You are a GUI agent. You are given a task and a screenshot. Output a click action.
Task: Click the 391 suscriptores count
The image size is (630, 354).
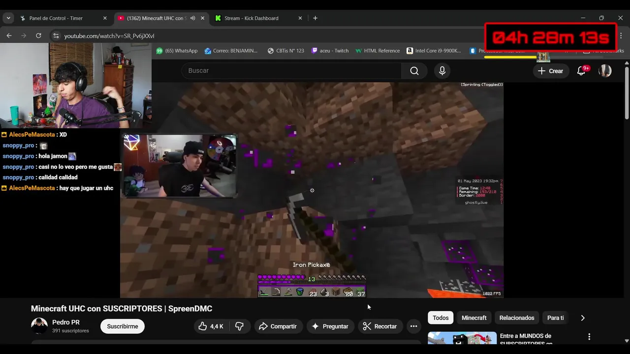[x=70, y=331]
